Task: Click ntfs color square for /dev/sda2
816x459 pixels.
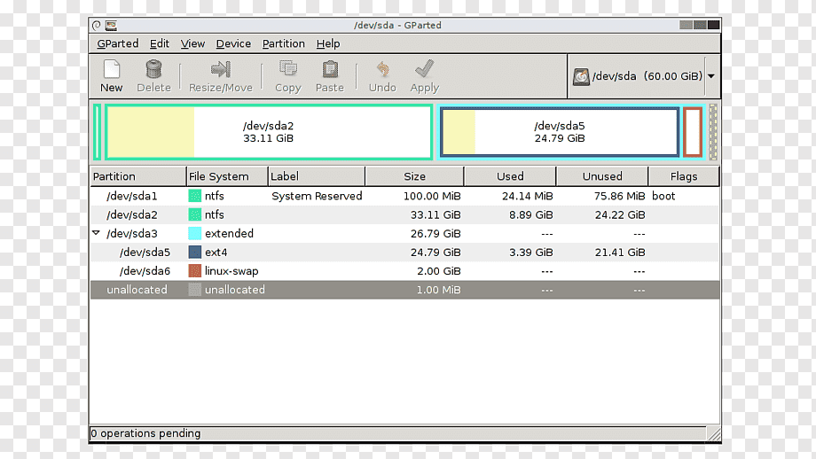Action: (x=194, y=214)
